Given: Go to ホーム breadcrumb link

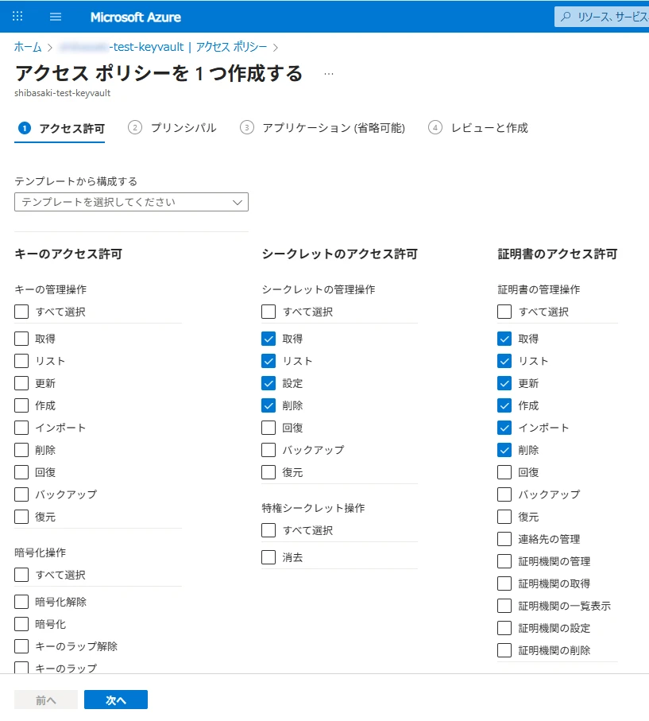Looking at the screenshot, I should coord(28,47).
